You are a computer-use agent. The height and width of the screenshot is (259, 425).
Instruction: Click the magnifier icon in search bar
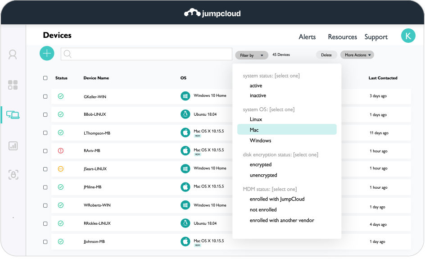(x=68, y=54)
